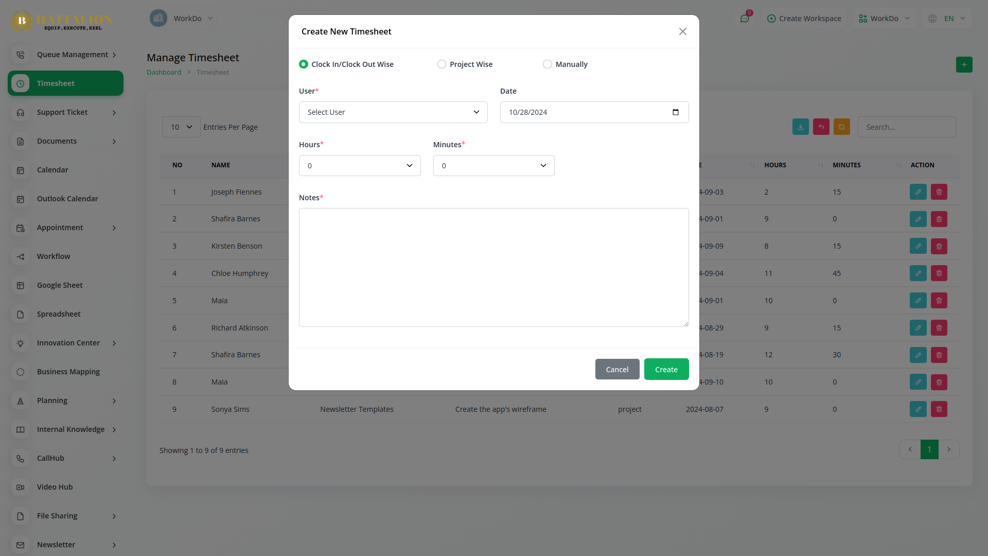This screenshot has width=988, height=556.
Task: Choose the Manually radio option
Action: pyautogui.click(x=548, y=64)
